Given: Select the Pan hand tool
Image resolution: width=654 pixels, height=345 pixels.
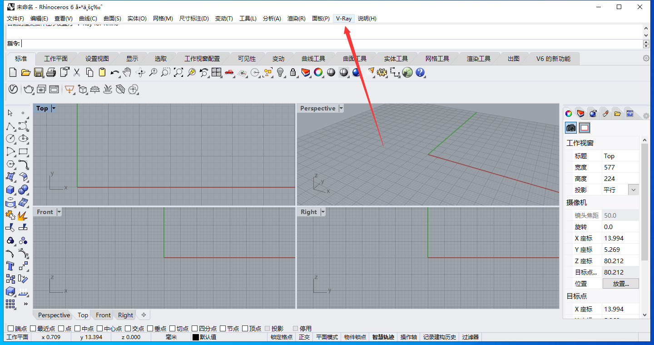Looking at the screenshot, I should pos(128,72).
